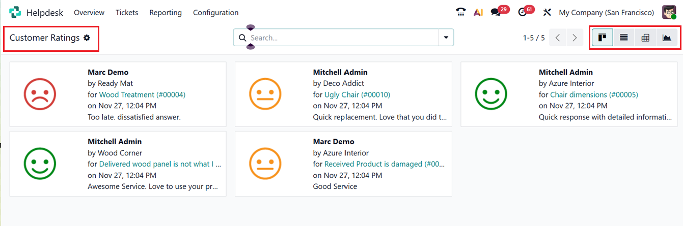Switch to Pivot table view
Screen dimensions: 683x226
(645, 38)
